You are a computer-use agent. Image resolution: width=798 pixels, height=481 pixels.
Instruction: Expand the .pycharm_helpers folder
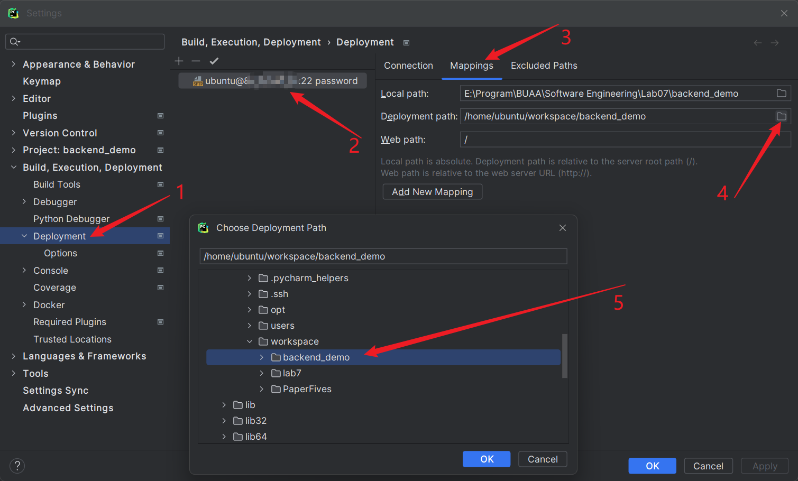[250, 278]
